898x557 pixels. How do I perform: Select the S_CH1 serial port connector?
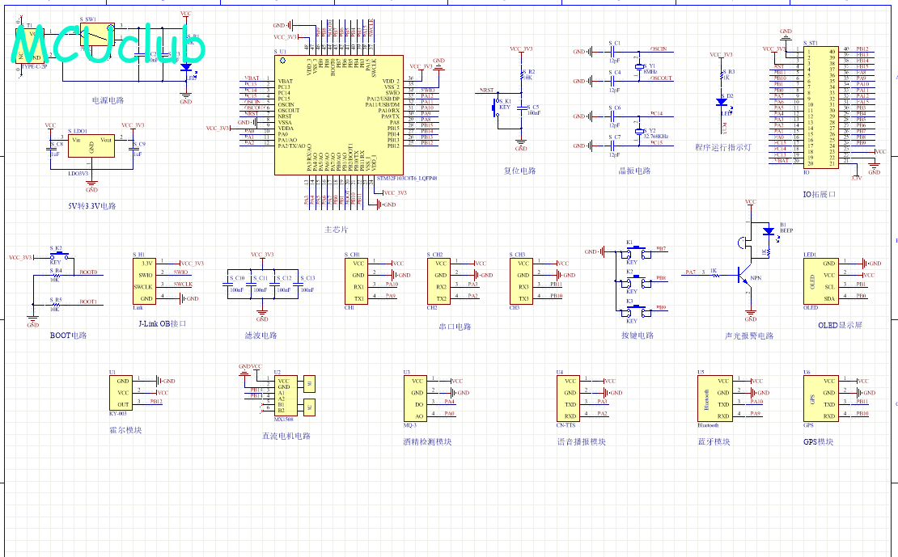click(x=359, y=281)
